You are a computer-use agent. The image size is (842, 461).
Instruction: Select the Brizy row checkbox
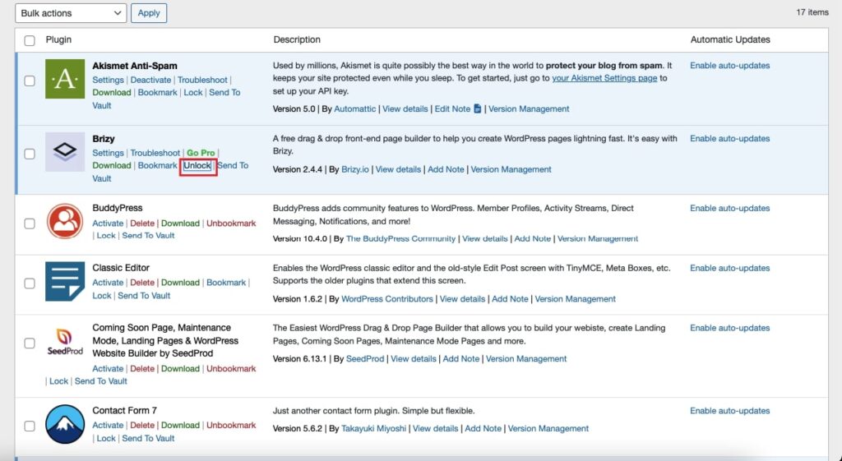coord(30,154)
